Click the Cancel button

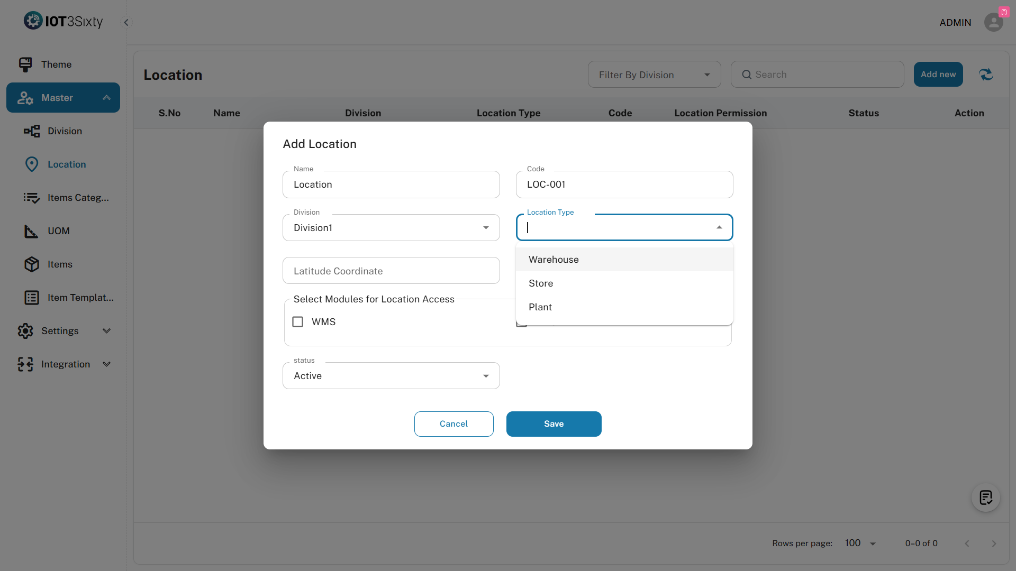(x=453, y=424)
